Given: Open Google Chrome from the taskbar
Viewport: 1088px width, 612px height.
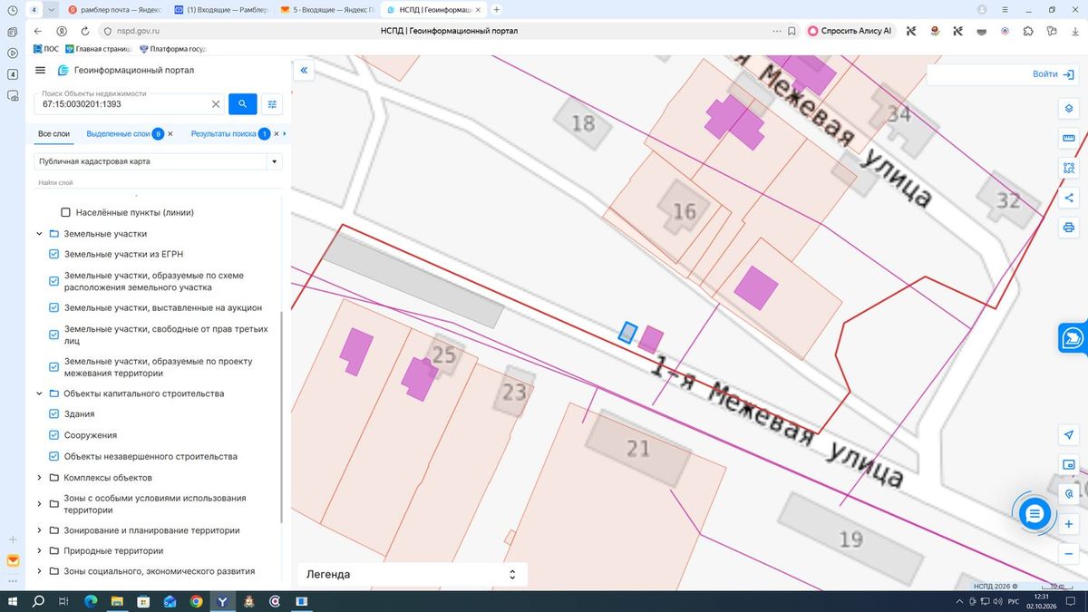Looking at the screenshot, I should click(x=197, y=601).
